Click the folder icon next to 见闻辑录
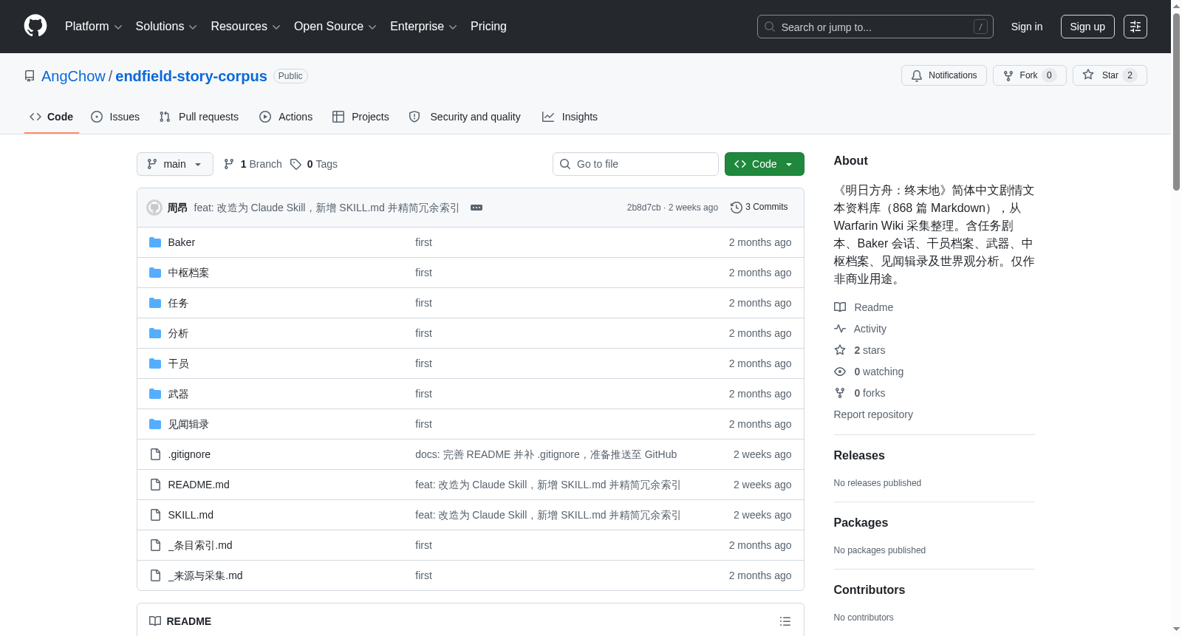The image size is (1182, 636). (155, 424)
